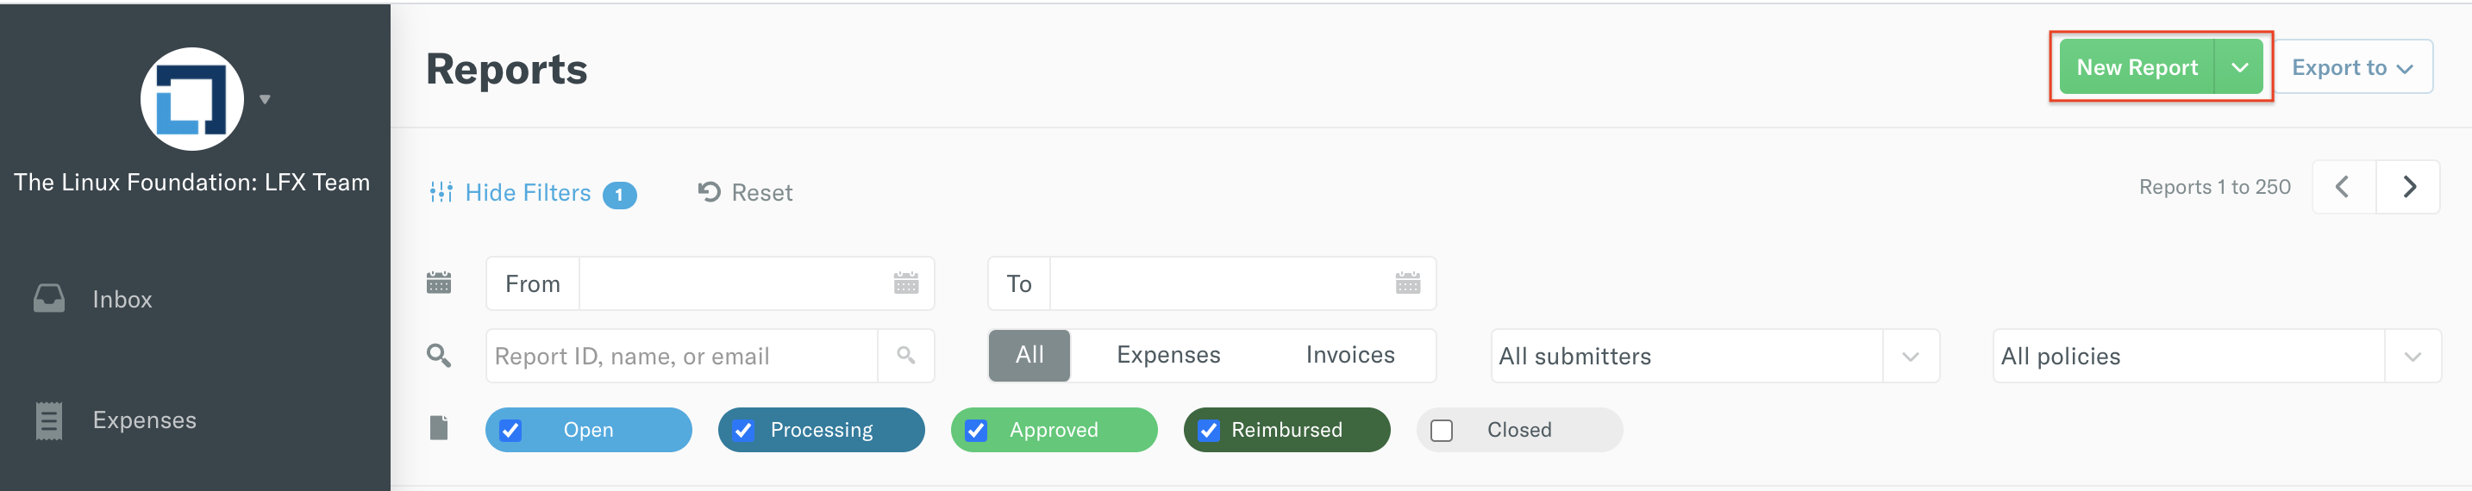Click Hide Filters

527,193
